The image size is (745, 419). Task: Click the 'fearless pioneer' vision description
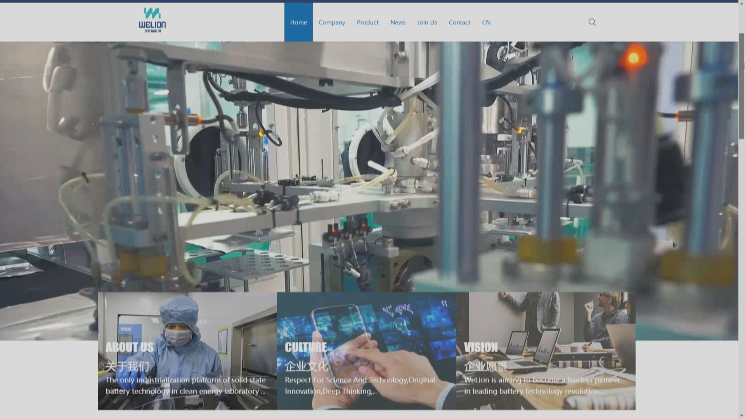pos(542,386)
